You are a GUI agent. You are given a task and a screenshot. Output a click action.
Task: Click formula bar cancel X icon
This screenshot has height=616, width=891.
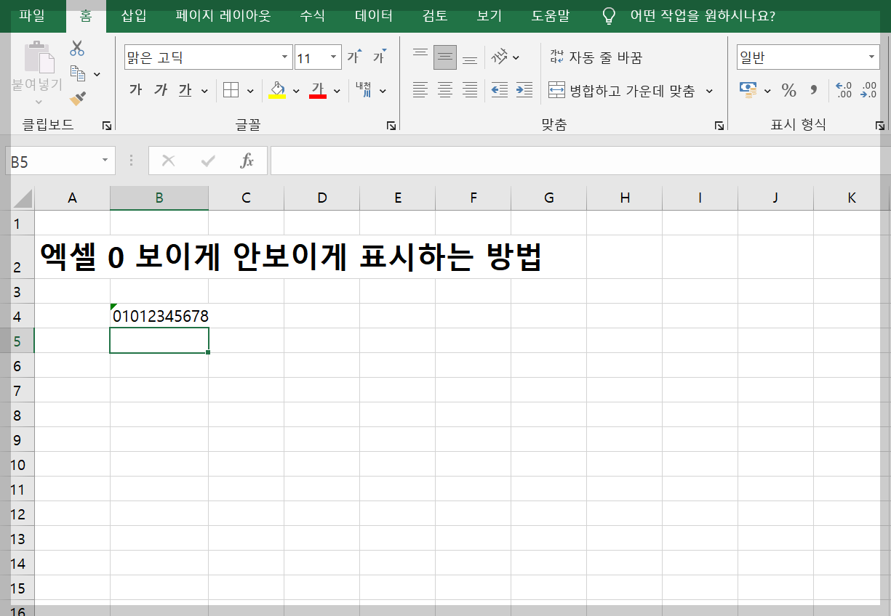coord(168,161)
